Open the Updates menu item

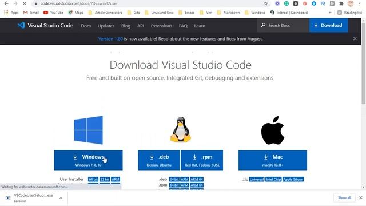coord(106,26)
